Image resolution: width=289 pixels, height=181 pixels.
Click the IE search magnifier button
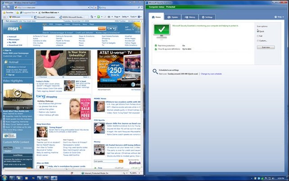[139, 8]
